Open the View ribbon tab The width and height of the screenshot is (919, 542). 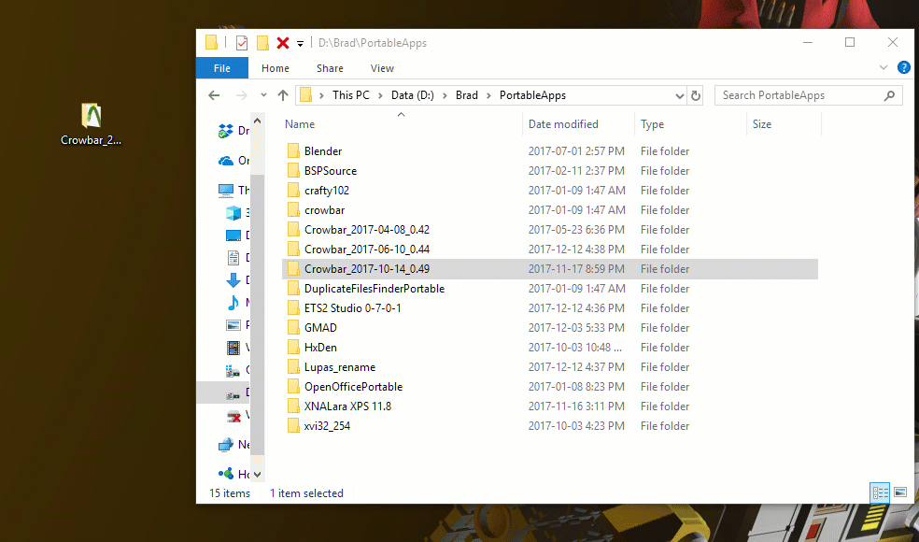(382, 68)
